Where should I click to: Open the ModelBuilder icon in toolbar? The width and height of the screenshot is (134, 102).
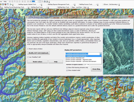[11, 4]
